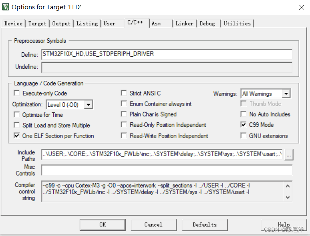The image size is (310, 236).
Task: Open the Target tab
Action: coord(37,23)
